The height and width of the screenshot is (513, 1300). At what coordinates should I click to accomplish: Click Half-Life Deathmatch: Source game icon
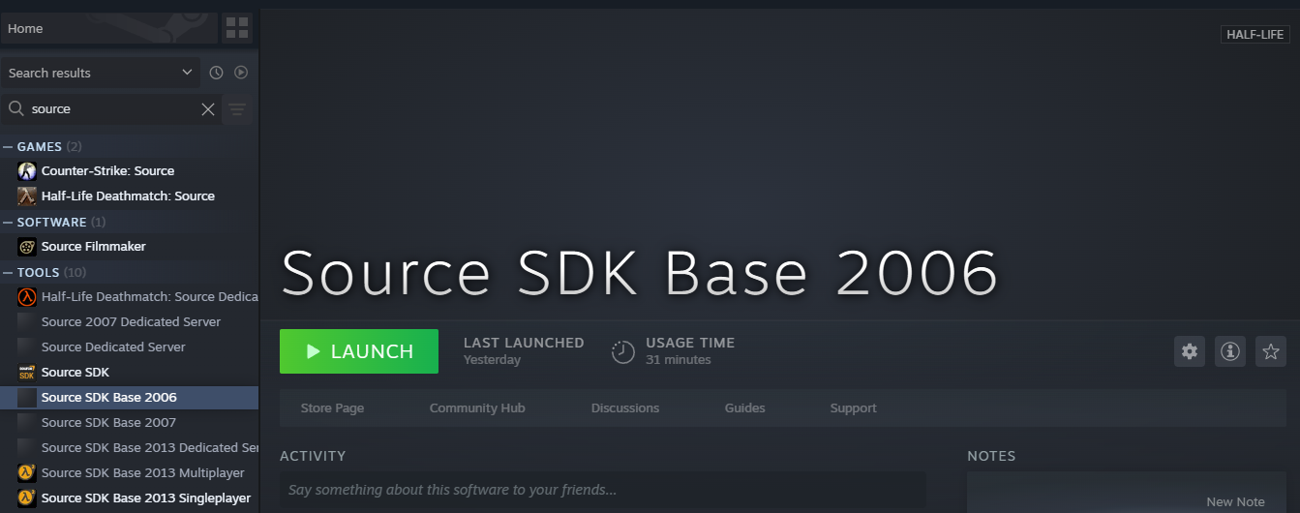[x=27, y=196]
